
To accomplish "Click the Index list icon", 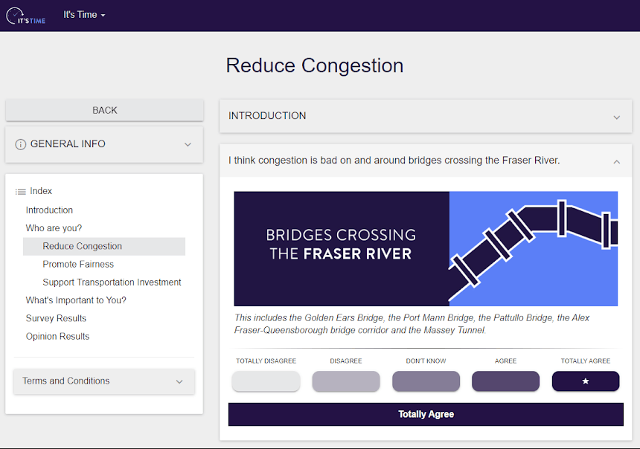I will coord(21,192).
